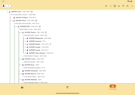The height and width of the screenshot is (95, 135).
Task: Open the ancestors tree tab in bottom bar
Action: (67, 87)
